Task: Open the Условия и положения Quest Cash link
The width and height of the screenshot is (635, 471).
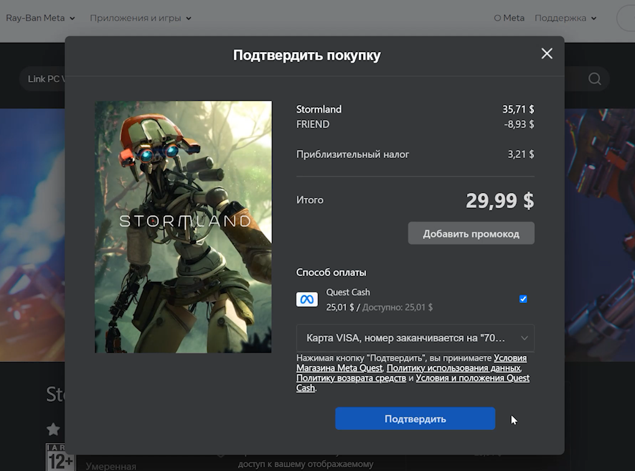Action: click(473, 378)
